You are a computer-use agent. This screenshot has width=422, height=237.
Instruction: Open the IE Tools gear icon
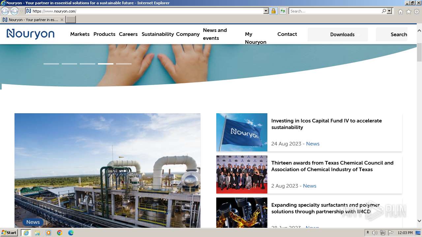point(417,12)
